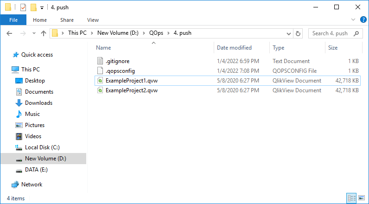Viewport: 369px width, 204px height.
Task: Refresh the 4. push folder view
Action: (298, 33)
